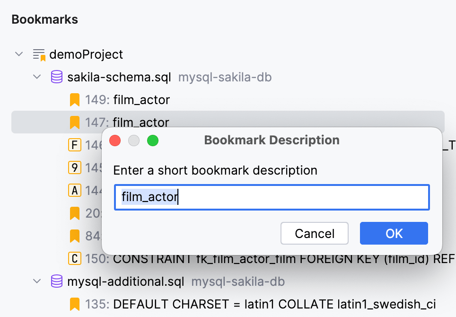Click the bookmark flag on line 84
This screenshot has width=456, height=317.
tap(74, 236)
